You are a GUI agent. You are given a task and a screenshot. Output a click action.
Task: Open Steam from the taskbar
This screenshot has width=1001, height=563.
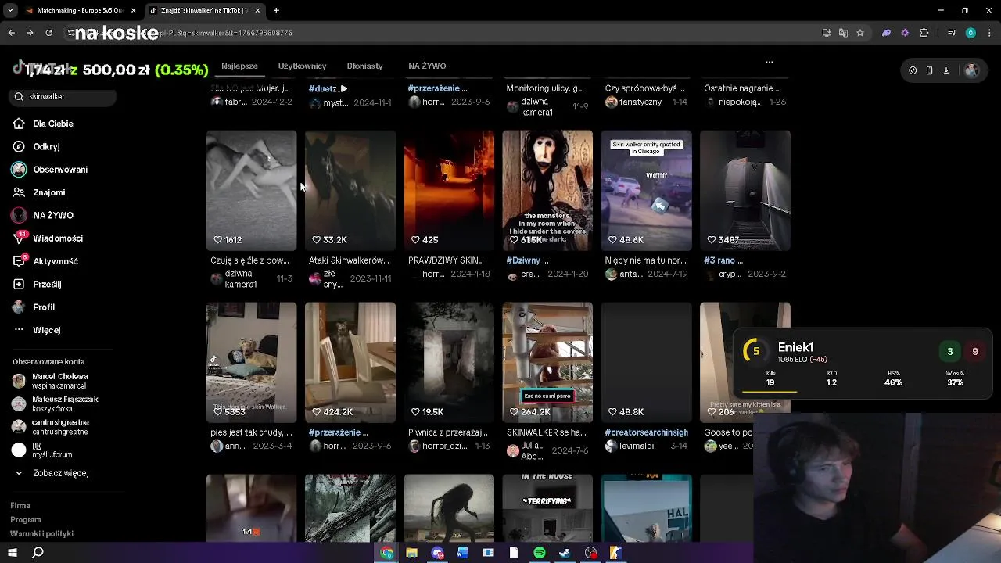[565, 553]
